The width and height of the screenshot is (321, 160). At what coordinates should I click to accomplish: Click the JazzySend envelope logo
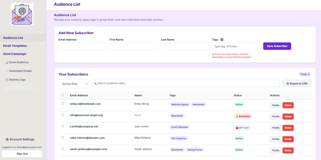pyautogui.click(x=22, y=14)
